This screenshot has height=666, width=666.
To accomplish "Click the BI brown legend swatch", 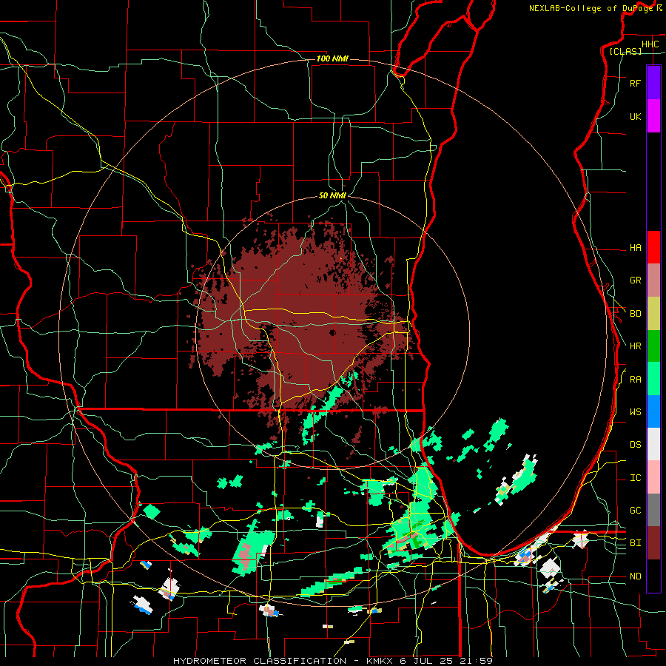I will click(653, 543).
